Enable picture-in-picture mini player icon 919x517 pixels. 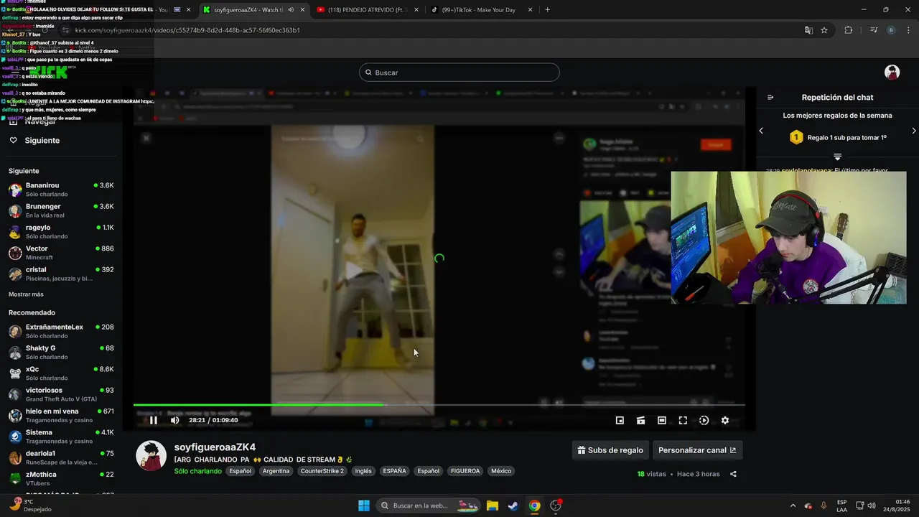620,420
